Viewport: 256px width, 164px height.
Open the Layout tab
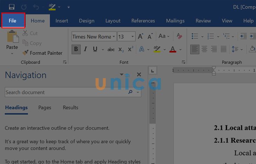coord(113,21)
